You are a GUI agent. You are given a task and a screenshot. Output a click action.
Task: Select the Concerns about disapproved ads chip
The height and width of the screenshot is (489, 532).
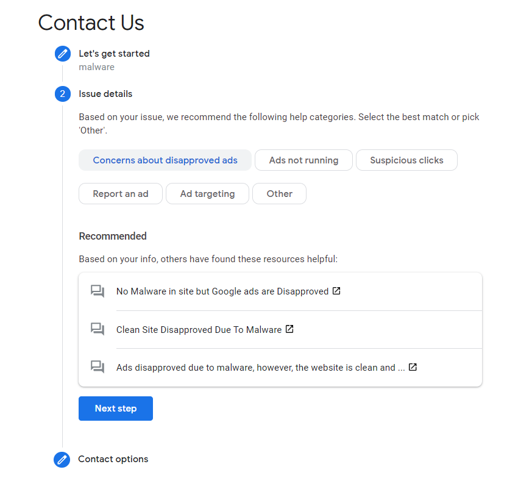tap(165, 160)
